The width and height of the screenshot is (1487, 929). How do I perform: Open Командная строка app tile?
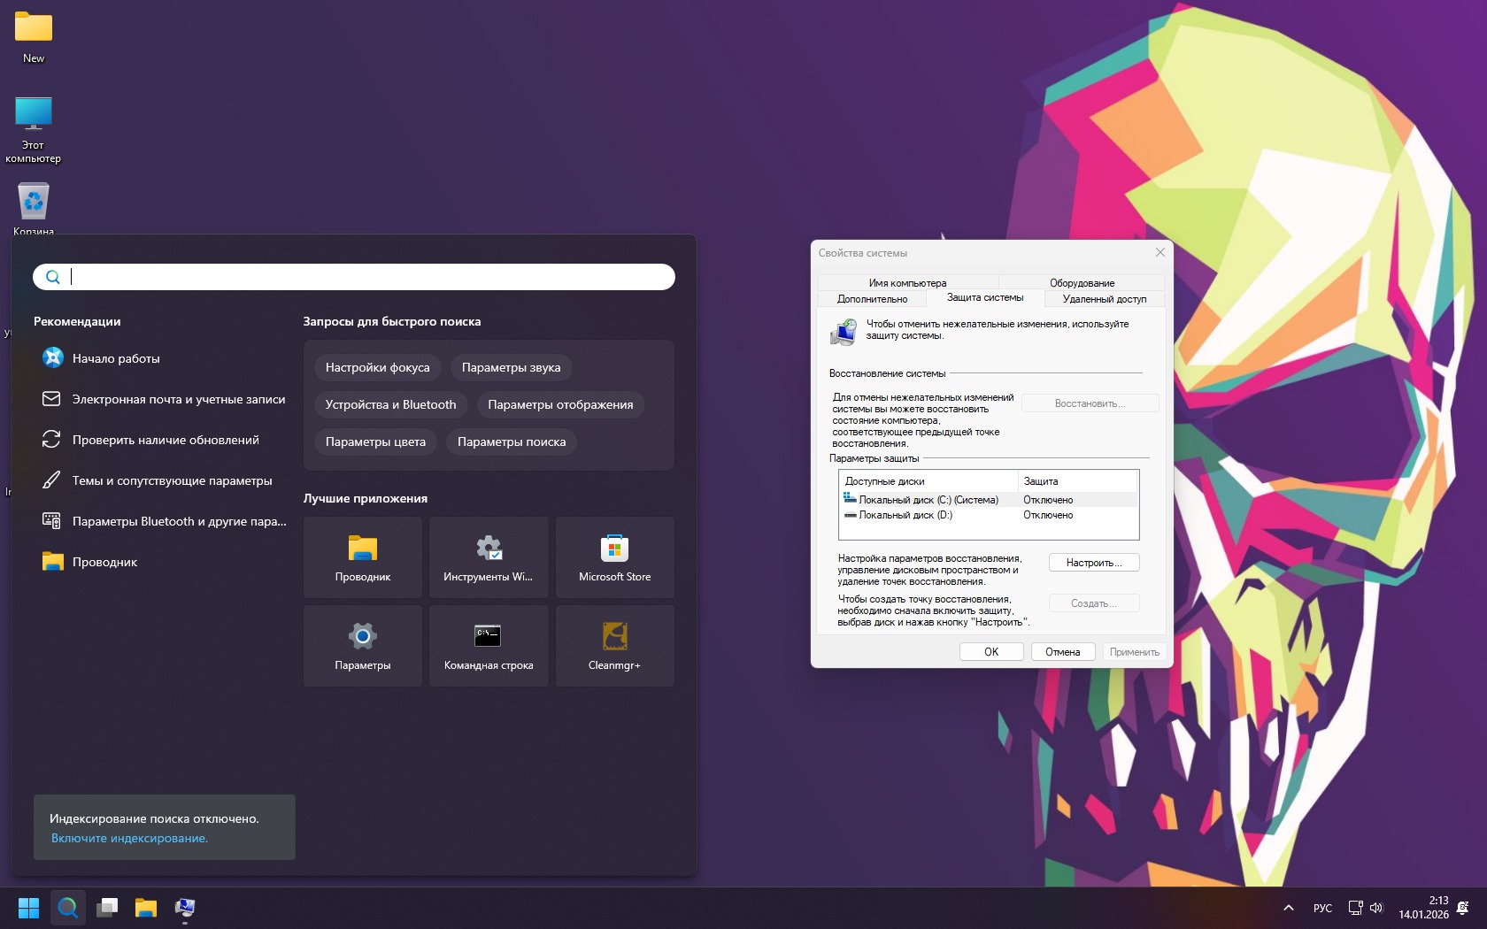(489, 646)
